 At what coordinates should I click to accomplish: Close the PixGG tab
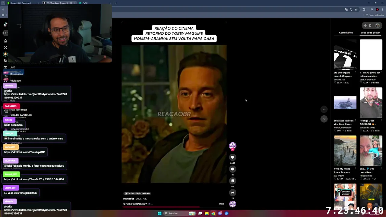point(110,3)
